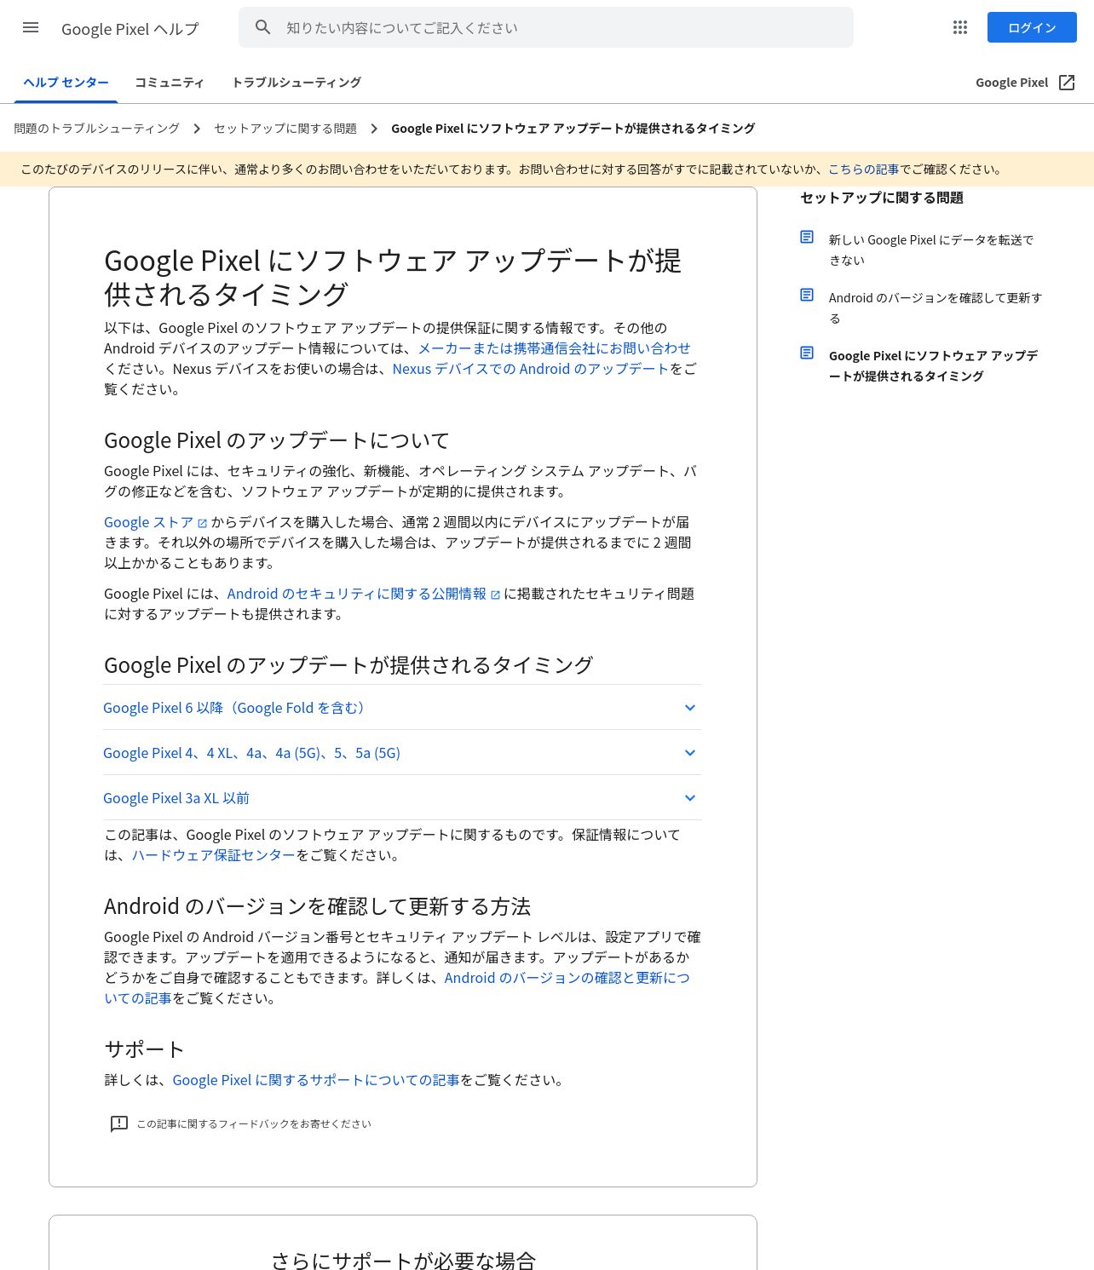Click heading Android のバージョンを確認して更新する方法

point(317,906)
